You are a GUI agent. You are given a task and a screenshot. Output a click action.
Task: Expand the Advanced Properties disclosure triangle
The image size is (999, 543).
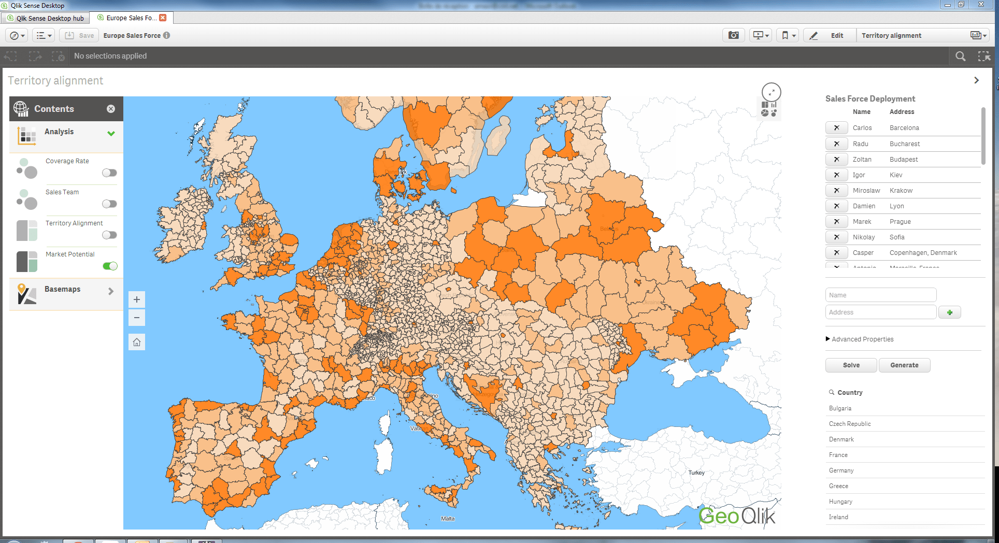(x=827, y=338)
